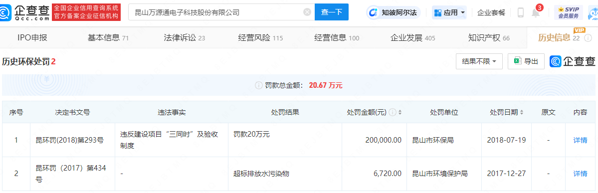
Task: Click 导出 export button
Action: coord(526,61)
